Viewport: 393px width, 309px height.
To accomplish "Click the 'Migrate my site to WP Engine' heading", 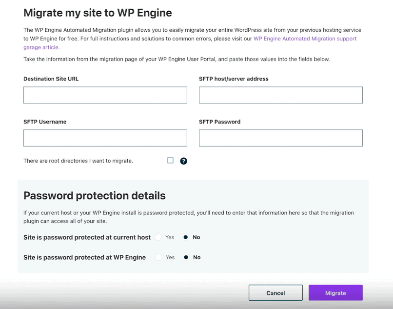I will click(98, 13).
